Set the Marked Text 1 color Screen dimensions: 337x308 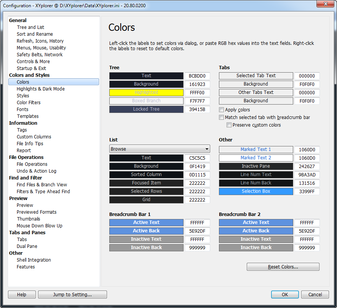(256, 149)
